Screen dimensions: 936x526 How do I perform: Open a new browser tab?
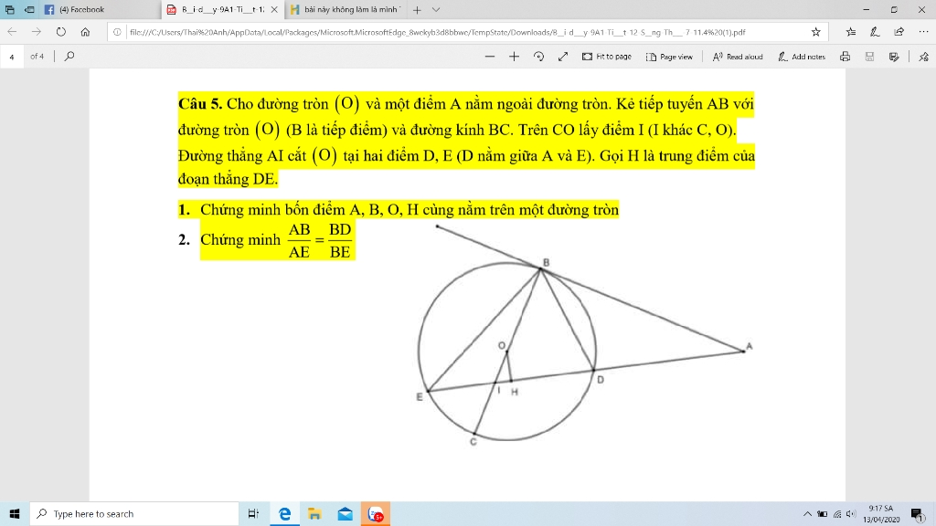pos(417,9)
